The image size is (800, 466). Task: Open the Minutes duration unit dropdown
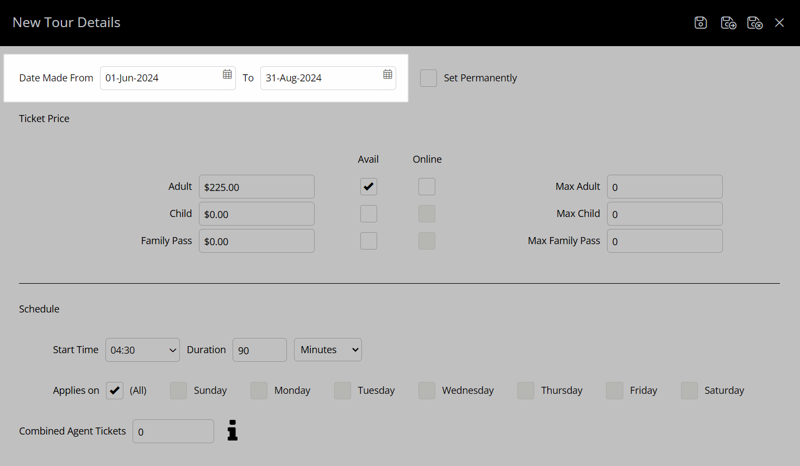[328, 350]
